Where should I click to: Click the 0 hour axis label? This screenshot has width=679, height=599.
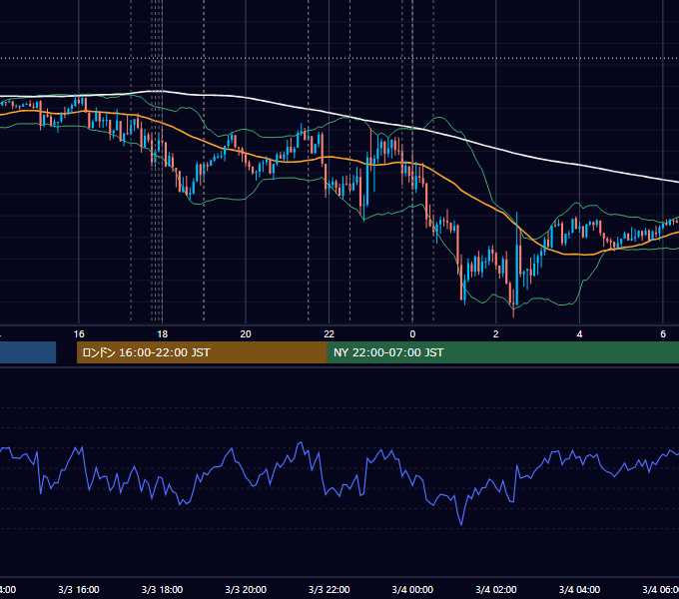(412, 334)
